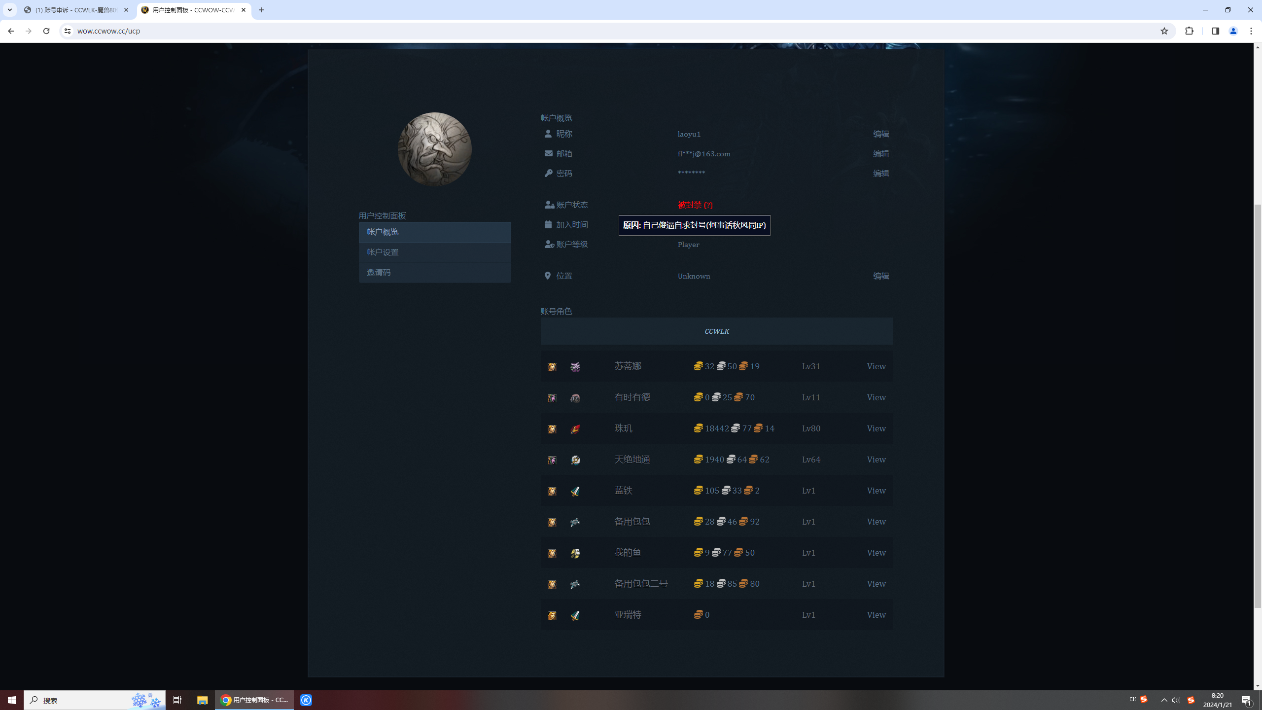
Task: Click the class icon beside 苏蒂娜
Action: [575, 367]
